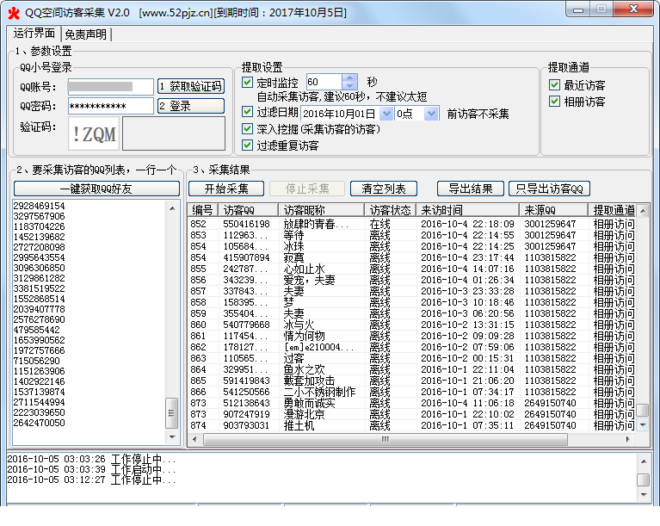Click the 提取通道 column header
The height and width of the screenshot is (526, 660).
coord(613,210)
